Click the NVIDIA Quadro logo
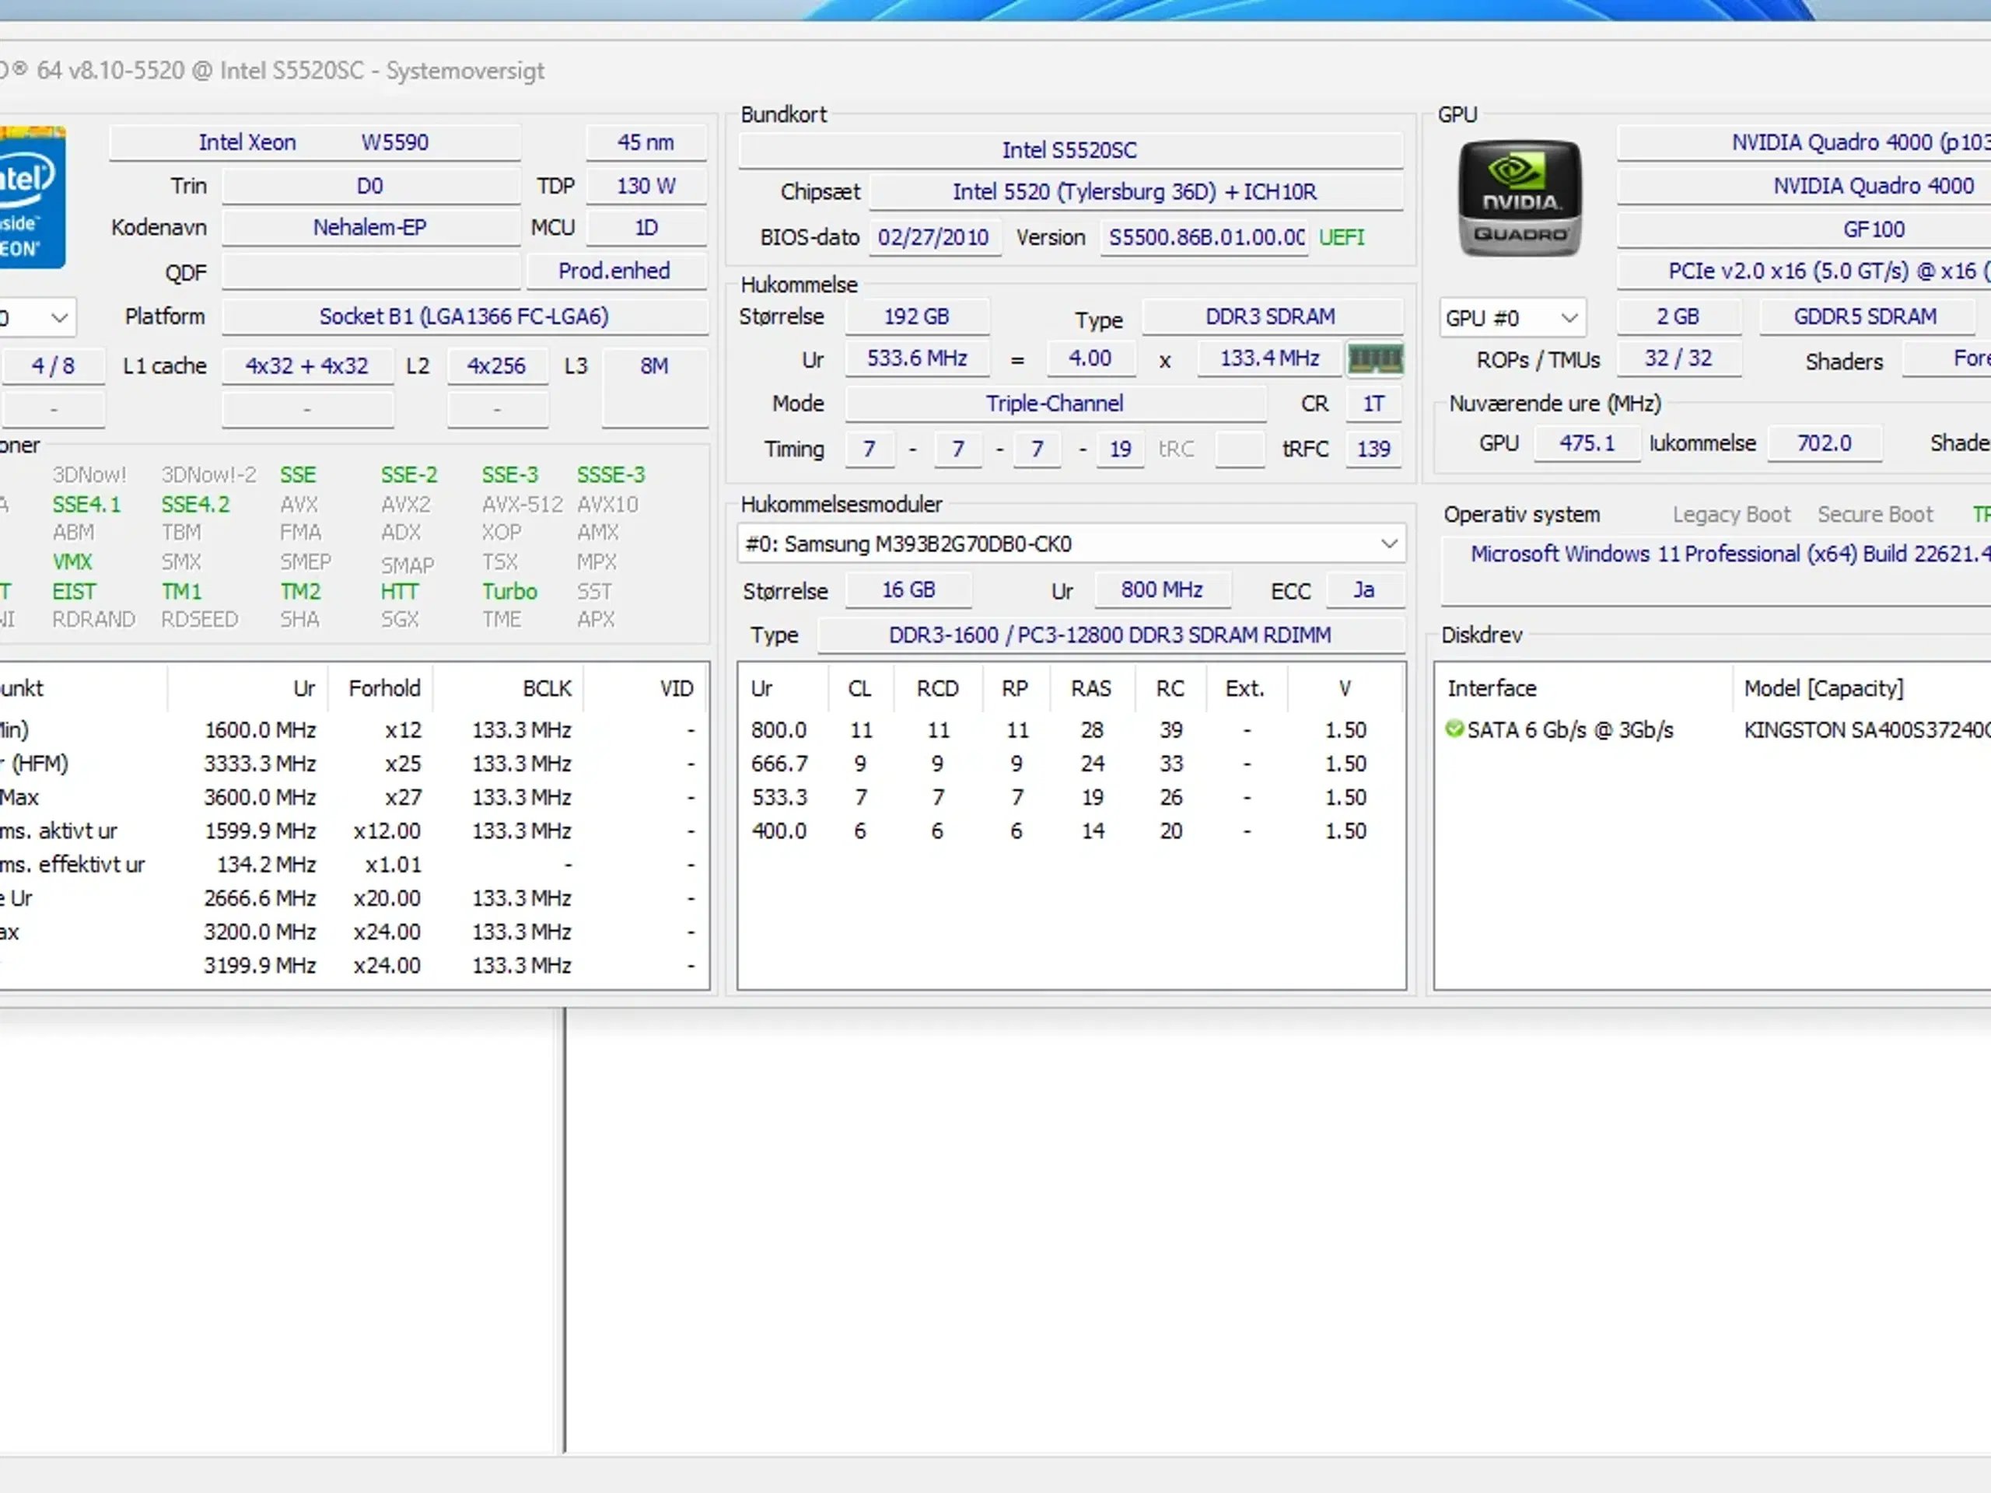Screen dimensions: 1991x1493 [1520, 198]
